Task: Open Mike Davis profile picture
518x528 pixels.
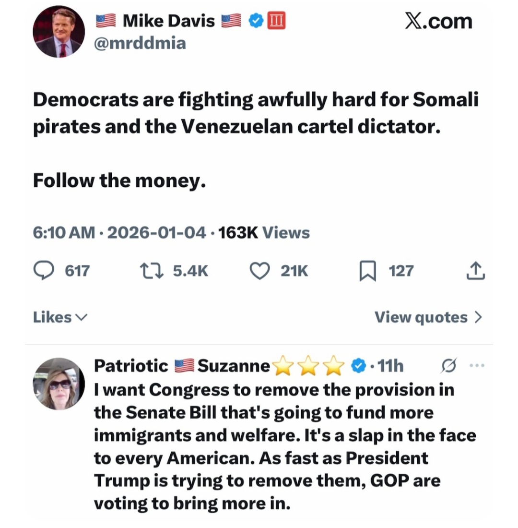Action: [59, 32]
